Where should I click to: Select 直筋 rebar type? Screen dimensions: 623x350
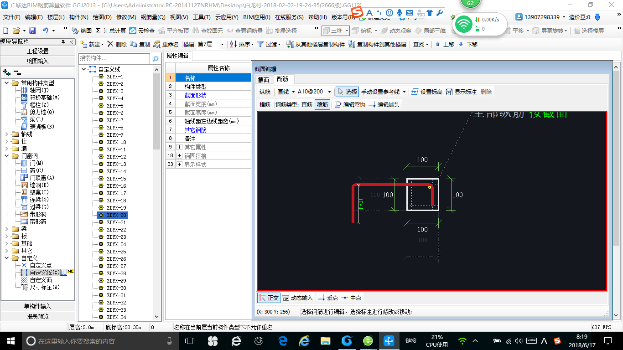pos(307,104)
